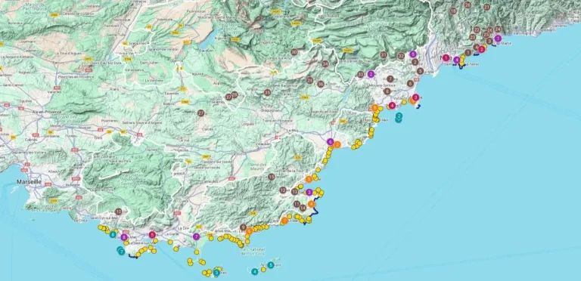The image size is (581, 281).
Task: Open orange marker number 4
Action: 311,204
